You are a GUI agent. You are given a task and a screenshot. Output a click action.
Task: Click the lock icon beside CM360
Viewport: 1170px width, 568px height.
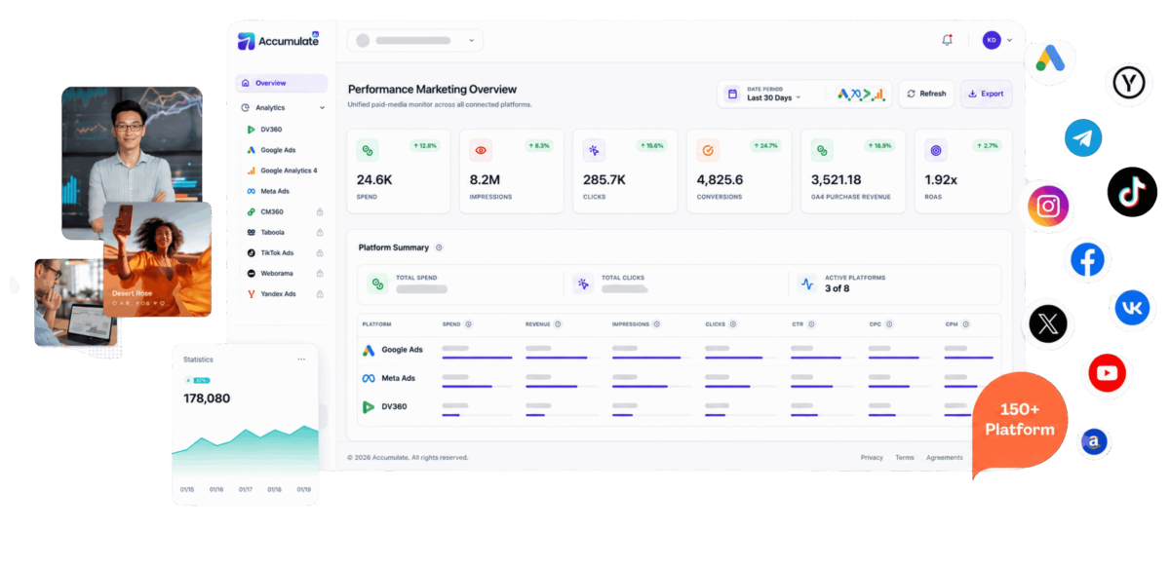pyautogui.click(x=320, y=211)
